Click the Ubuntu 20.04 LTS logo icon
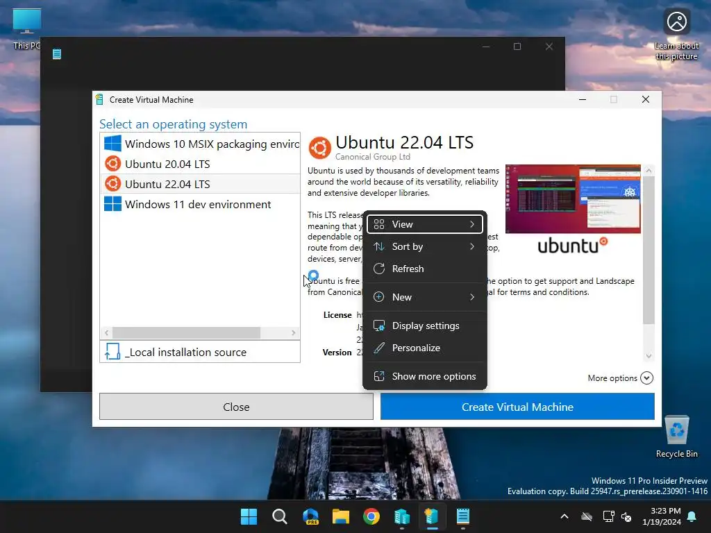This screenshot has width=711, height=533. (112, 164)
